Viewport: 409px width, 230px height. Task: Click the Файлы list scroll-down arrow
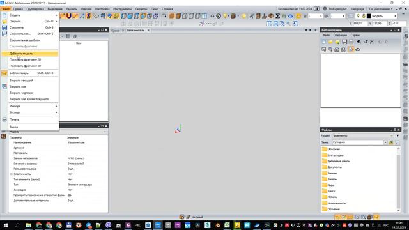[398, 210]
